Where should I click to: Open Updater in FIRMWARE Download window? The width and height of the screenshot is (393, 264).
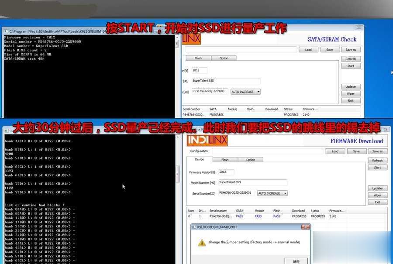pos(377,188)
